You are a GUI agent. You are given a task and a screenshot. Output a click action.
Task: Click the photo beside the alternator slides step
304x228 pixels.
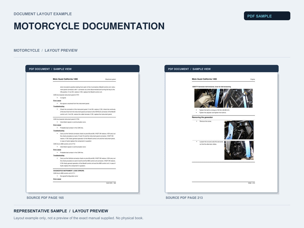(x=239, y=150)
